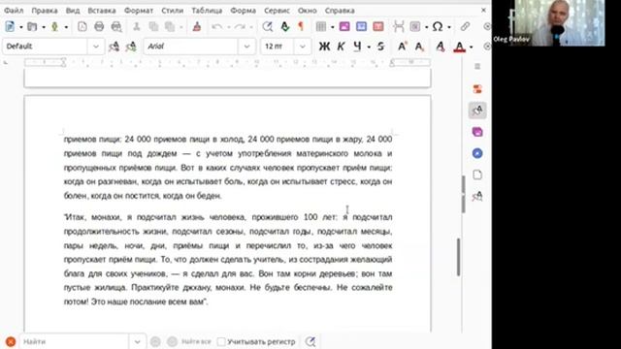This screenshot has height=349, width=621.
Task: Open the Таблица menu
Action: (207, 11)
